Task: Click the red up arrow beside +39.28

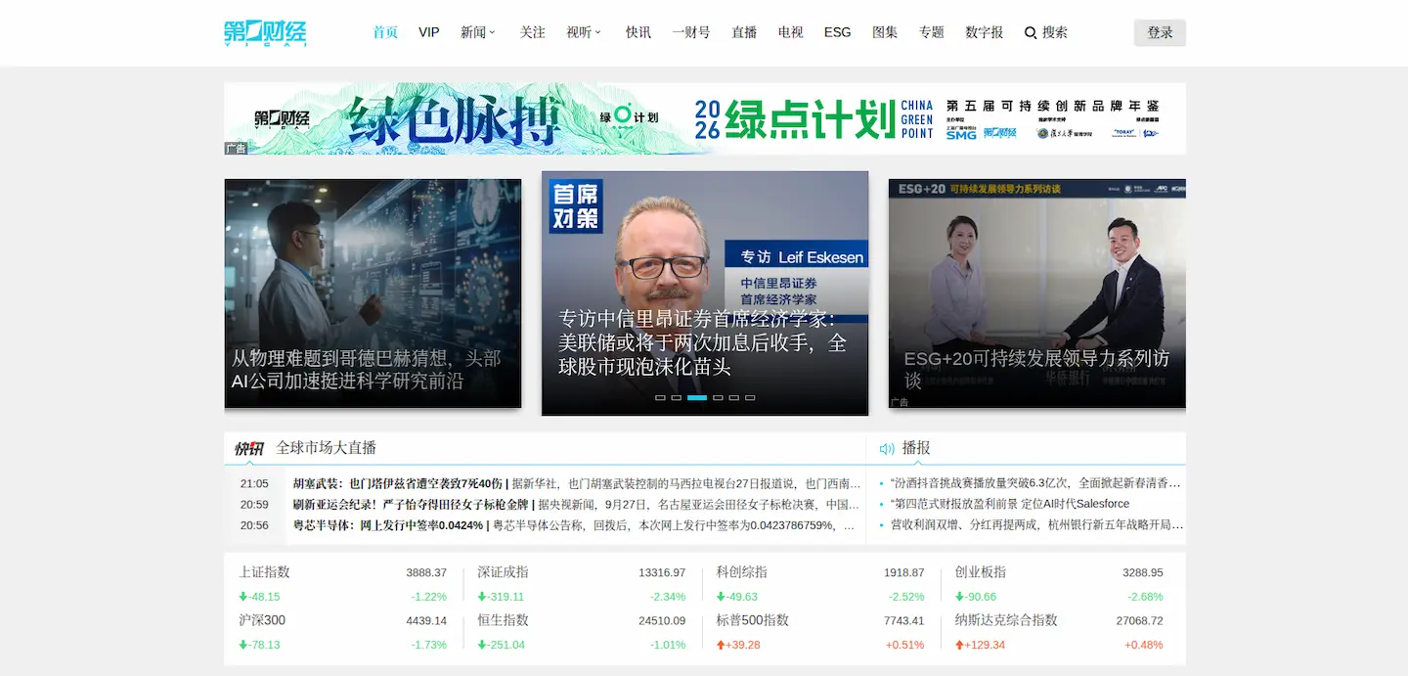Action: tap(721, 645)
